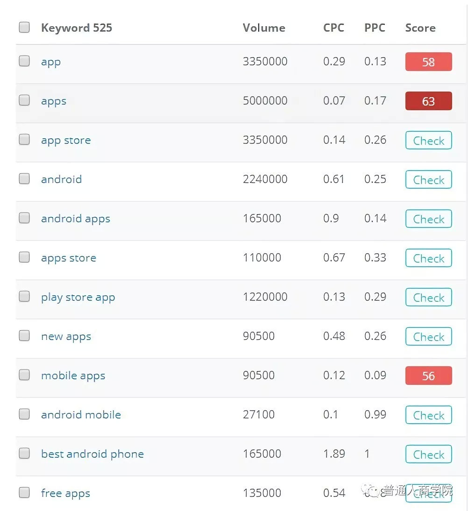Click the 'android' keyword link
468x511 pixels.
point(61,179)
